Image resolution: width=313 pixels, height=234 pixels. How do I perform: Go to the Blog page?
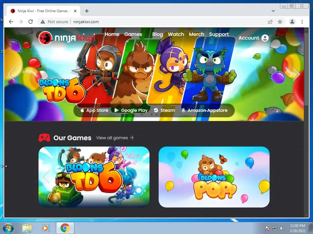click(157, 34)
